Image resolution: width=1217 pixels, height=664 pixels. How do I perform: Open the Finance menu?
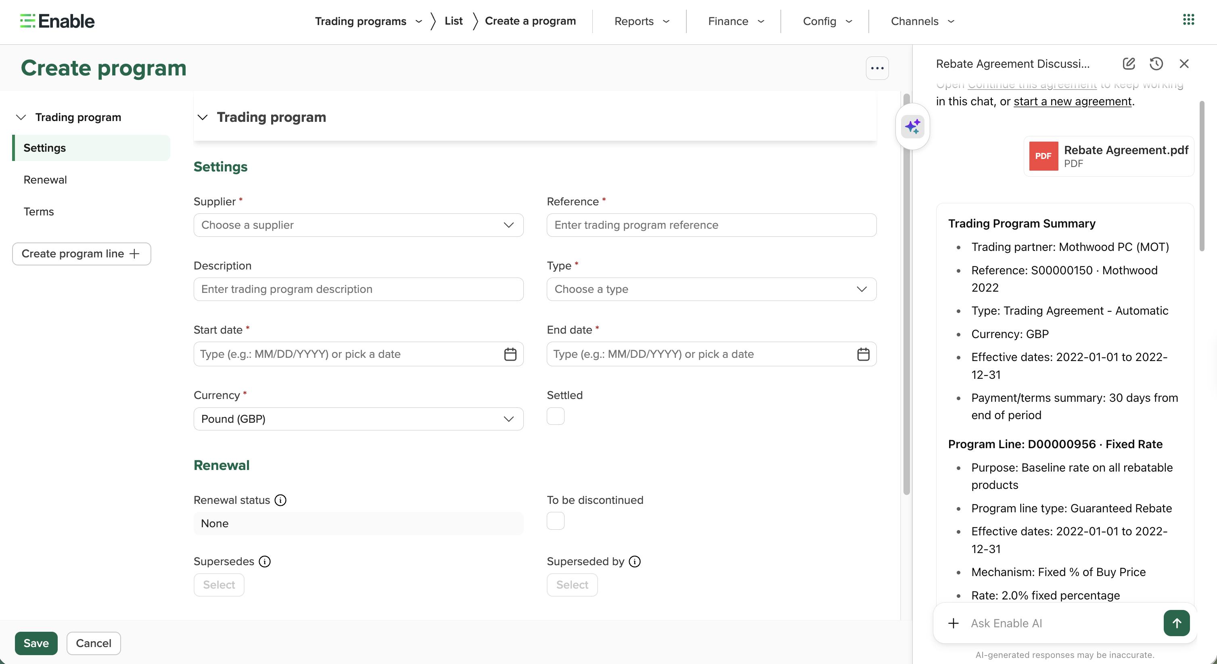pos(736,21)
